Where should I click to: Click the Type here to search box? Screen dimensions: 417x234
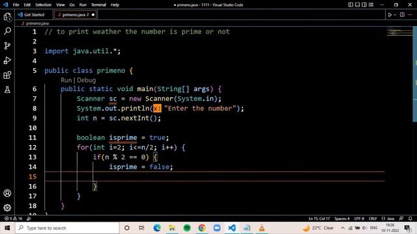coord(67,228)
